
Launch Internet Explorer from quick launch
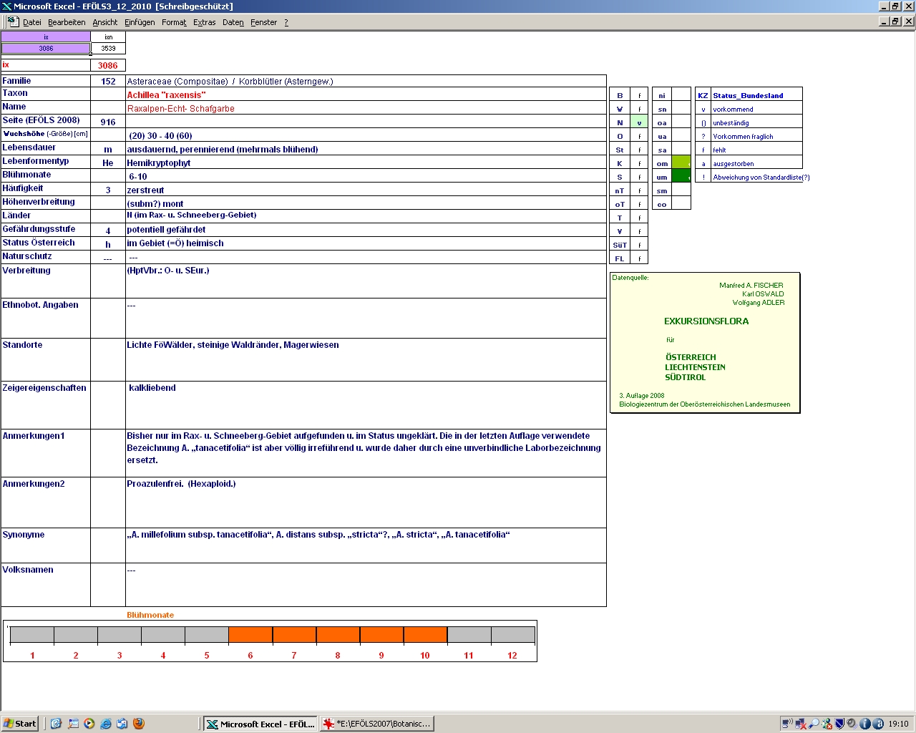coord(106,724)
